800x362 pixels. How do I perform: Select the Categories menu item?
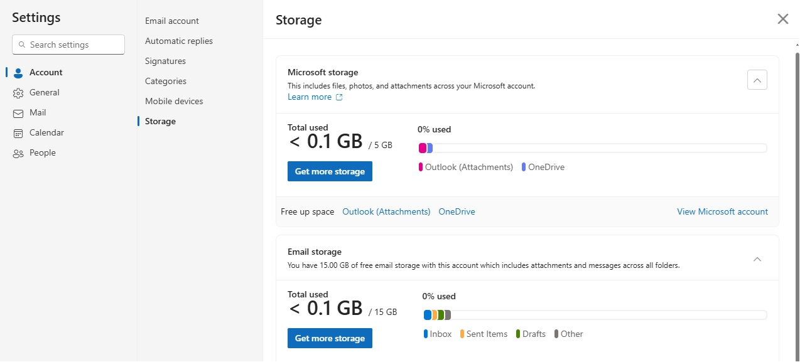[166, 81]
